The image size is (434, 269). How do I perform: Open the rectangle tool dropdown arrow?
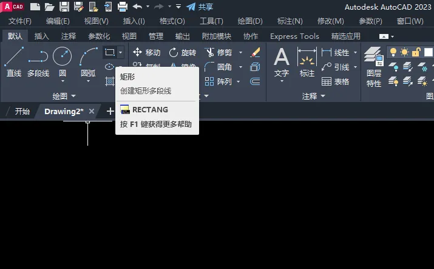(x=121, y=52)
